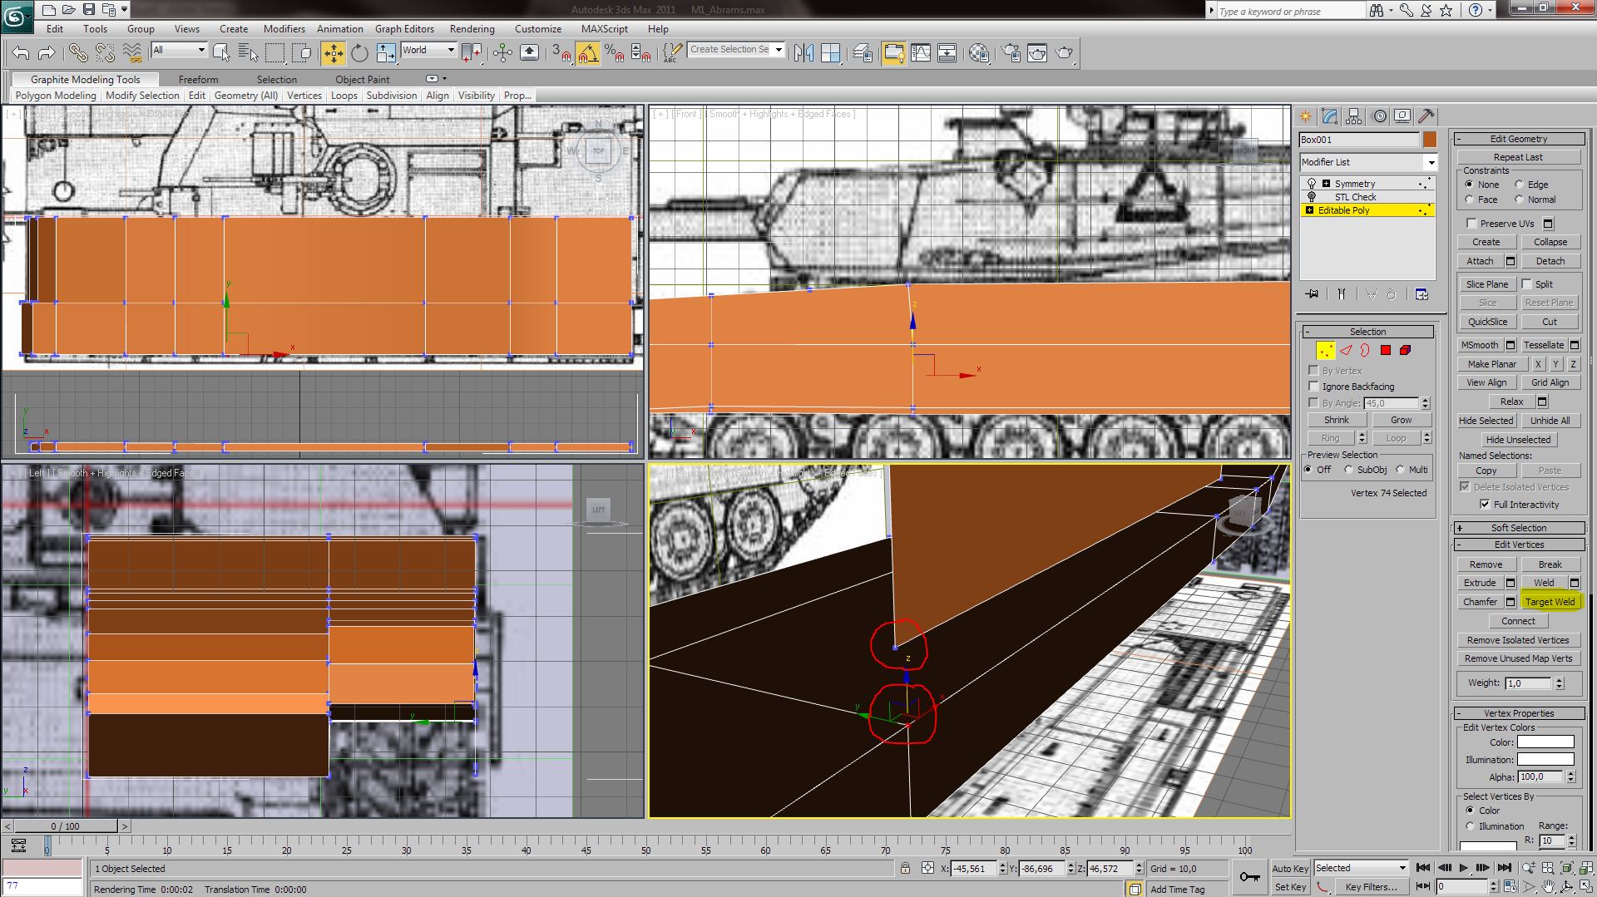Open the Modifier List dropdown
This screenshot has height=897, width=1597.
[1368, 162]
